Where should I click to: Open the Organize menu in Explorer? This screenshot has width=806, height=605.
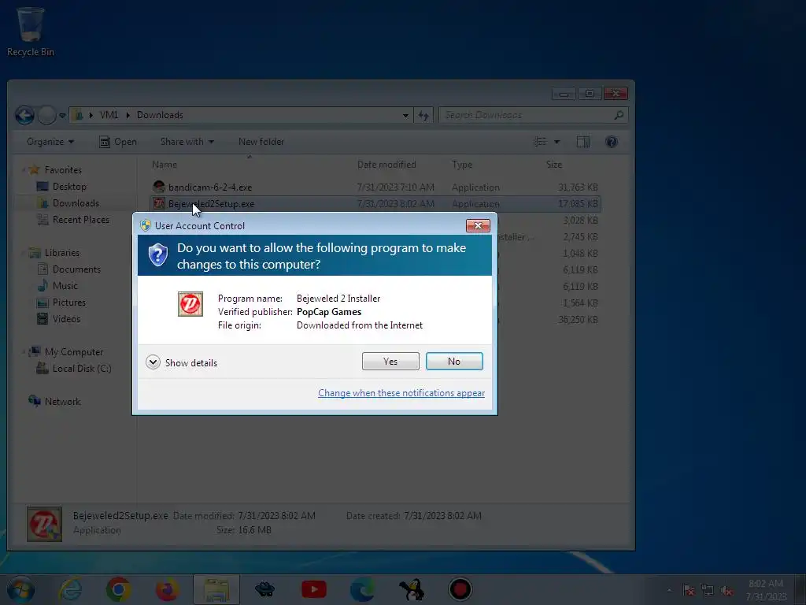tap(50, 142)
